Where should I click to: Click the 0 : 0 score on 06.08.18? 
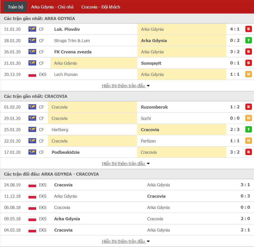coord(245,207)
